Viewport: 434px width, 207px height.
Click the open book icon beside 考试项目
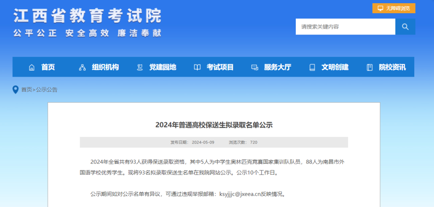tap(197, 67)
